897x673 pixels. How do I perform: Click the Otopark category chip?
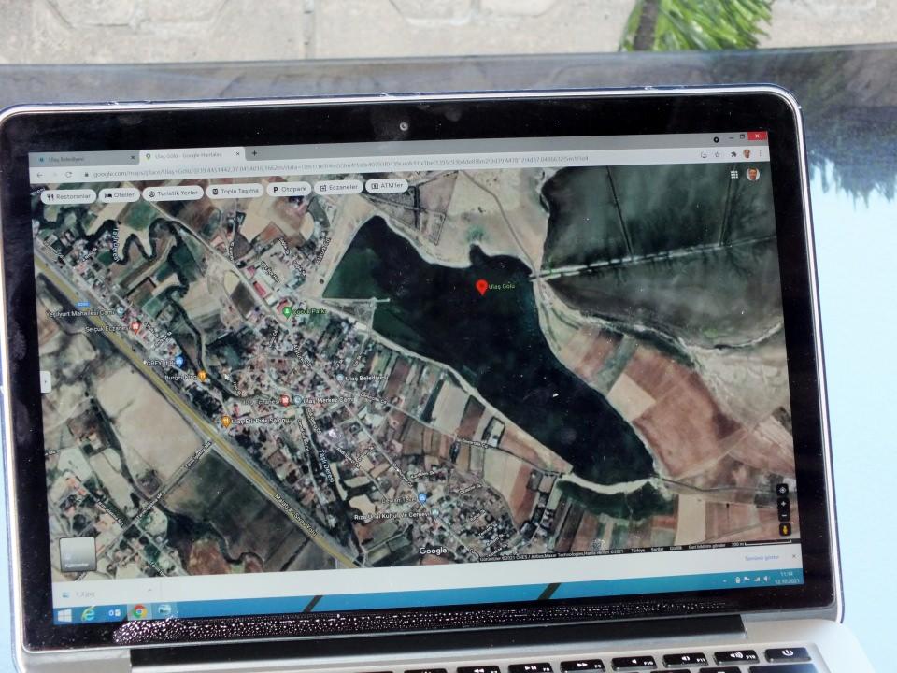point(289,189)
